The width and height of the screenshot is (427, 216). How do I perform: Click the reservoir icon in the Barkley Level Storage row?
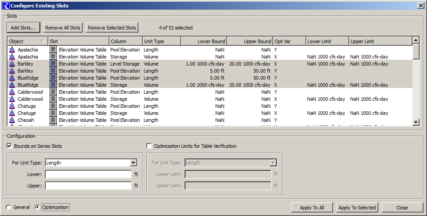(x=12, y=64)
